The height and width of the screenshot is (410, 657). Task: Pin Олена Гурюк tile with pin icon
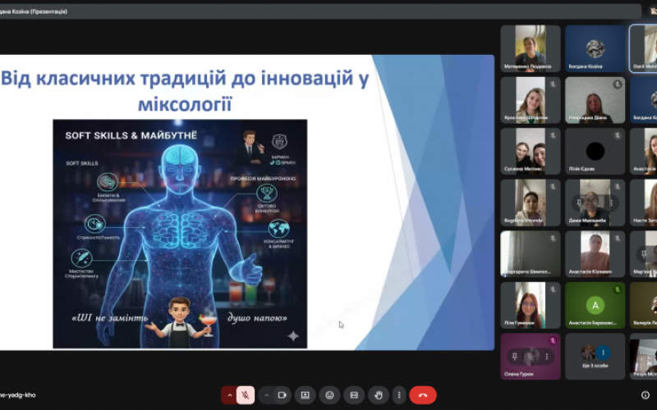(515, 357)
